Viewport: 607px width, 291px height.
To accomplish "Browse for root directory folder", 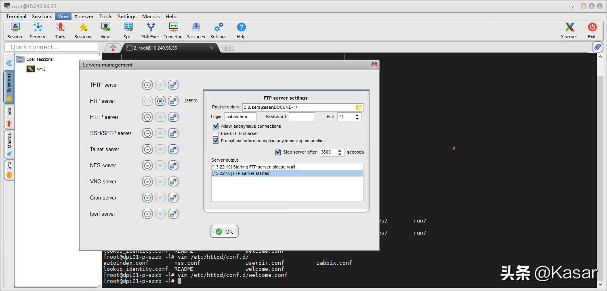I will pyautogui.click(x=359, y=107).
